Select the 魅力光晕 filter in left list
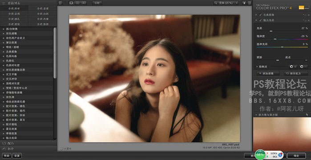Image resolution: width=311 pixels, height=160 pixels. (x=27, y=138)
